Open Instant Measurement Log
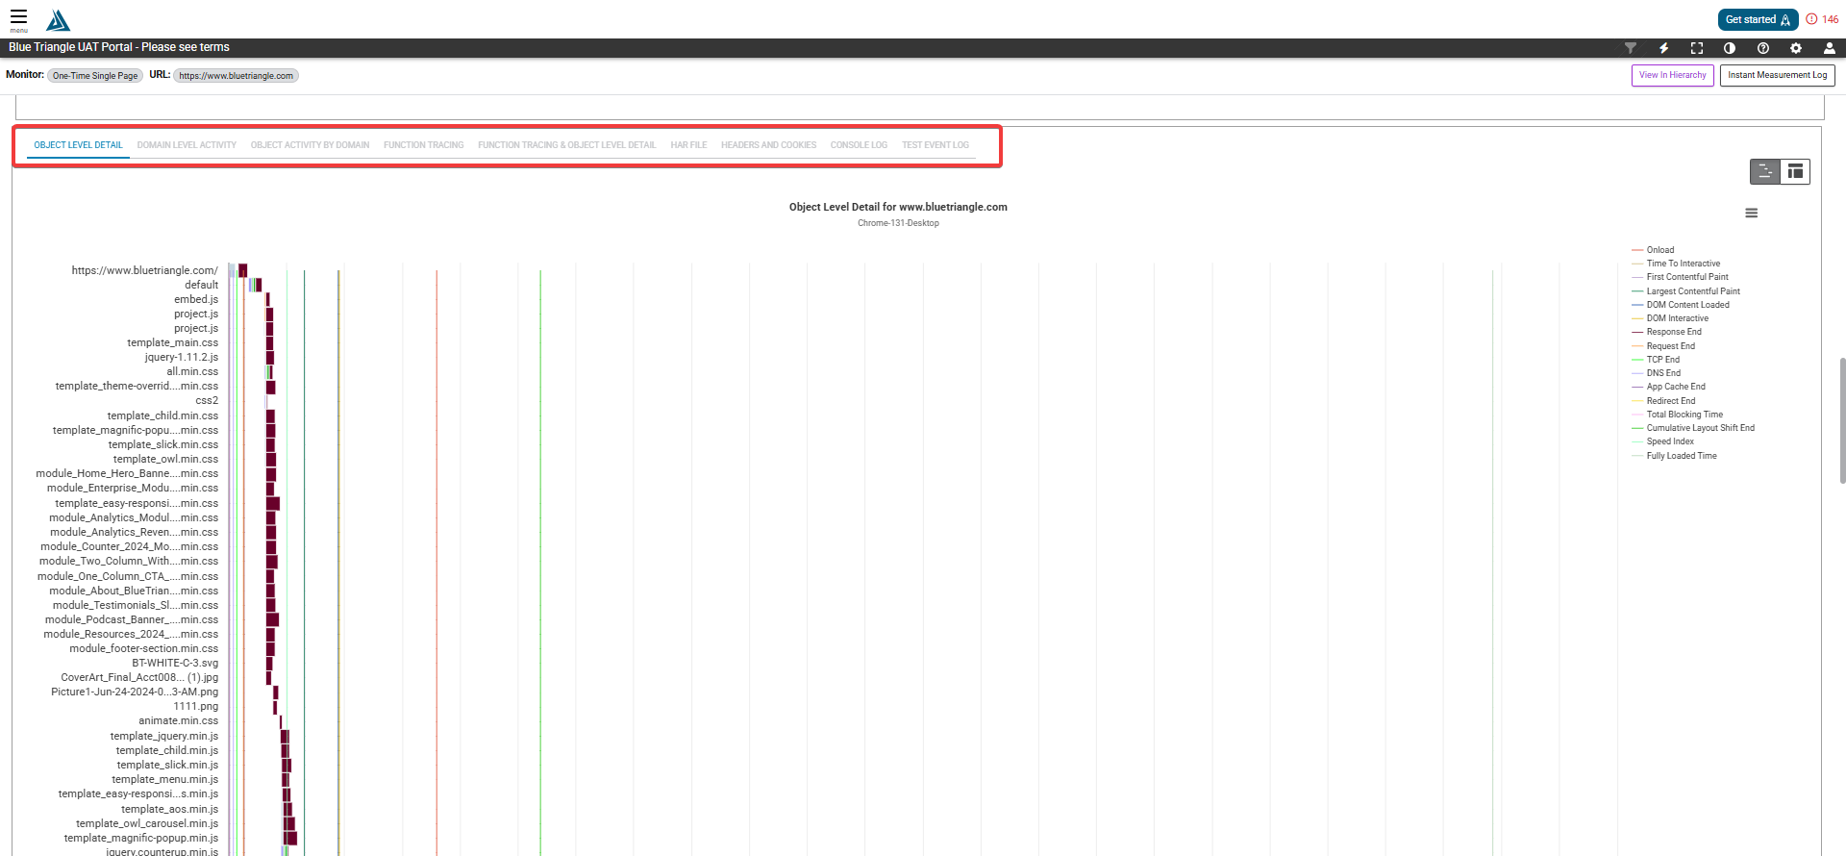 (1777, 75)
